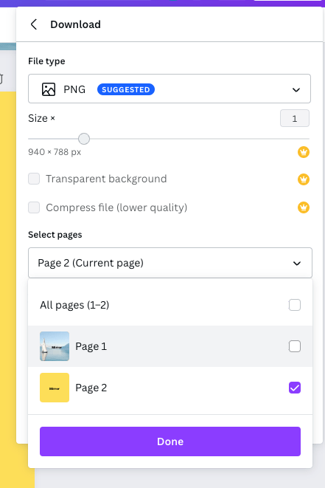
Task: Click the Select pages heading
Action: tap(55, 235)
